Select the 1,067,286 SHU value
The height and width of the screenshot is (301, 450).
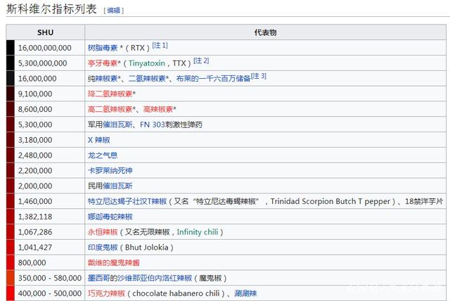pyautogui.click(x=35, y=232)
